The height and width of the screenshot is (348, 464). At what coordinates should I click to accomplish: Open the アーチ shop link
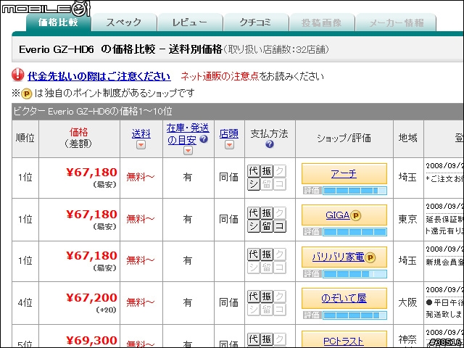pyautogui.click(x=344, y=174)
